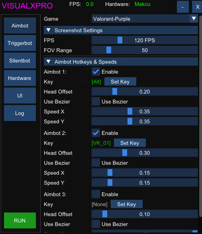This screenshot has width=202, height=234.
Task: Click the FPS slider showing 120 FPS
Action: click(x=145, y=40)
